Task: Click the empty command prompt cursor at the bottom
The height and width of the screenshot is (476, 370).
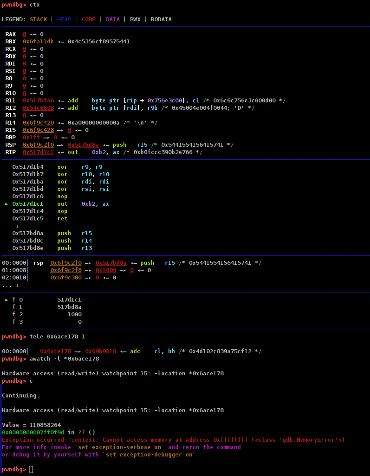Action: pos(31,469)
